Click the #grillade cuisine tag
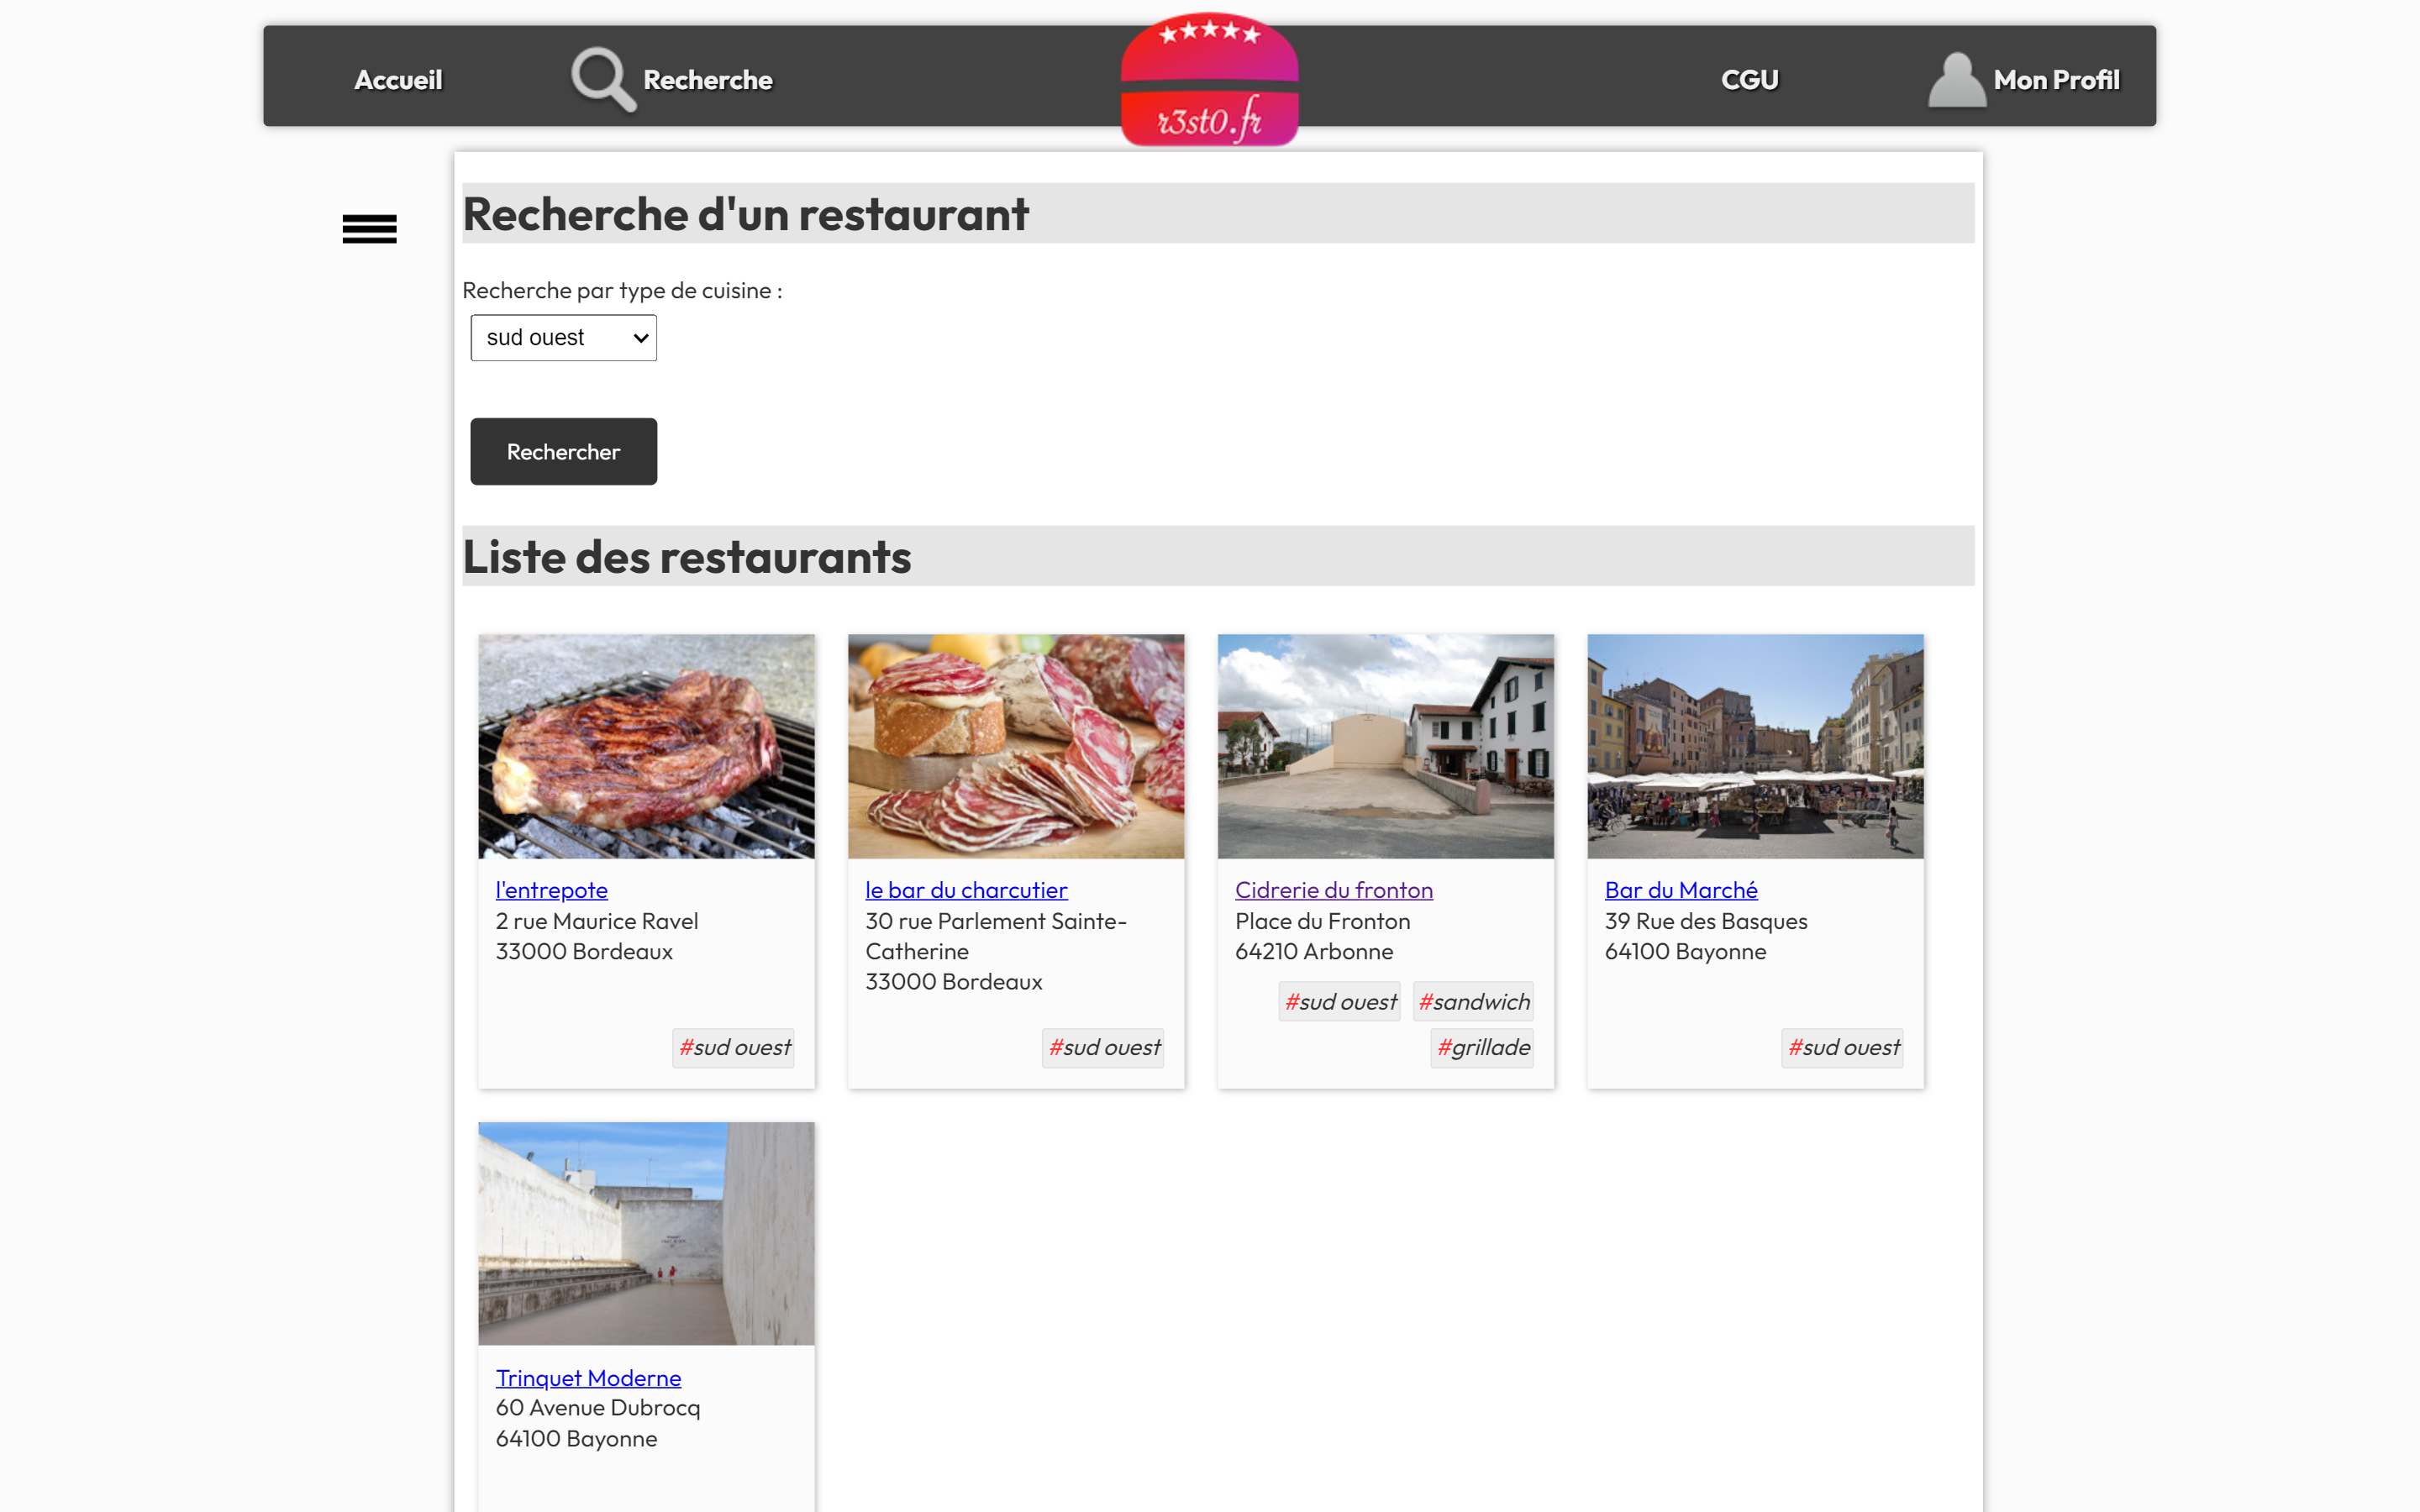This screenshot has width=2420, height=1512. point(1482,1047)
